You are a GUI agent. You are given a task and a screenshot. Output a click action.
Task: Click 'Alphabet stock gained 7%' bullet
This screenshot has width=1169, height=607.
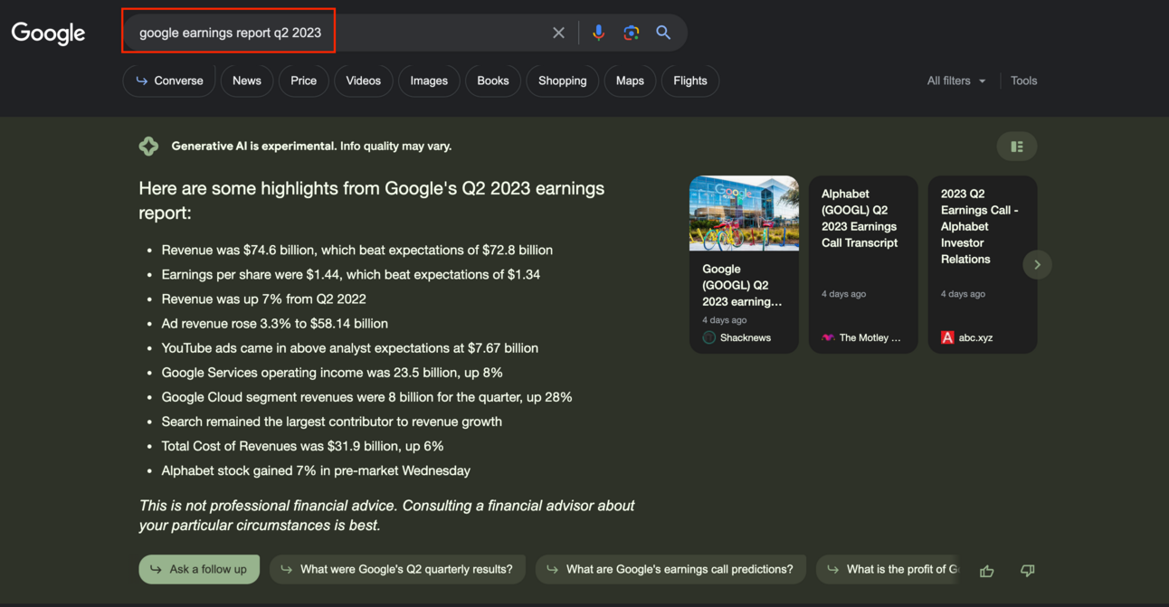(316, 470)
